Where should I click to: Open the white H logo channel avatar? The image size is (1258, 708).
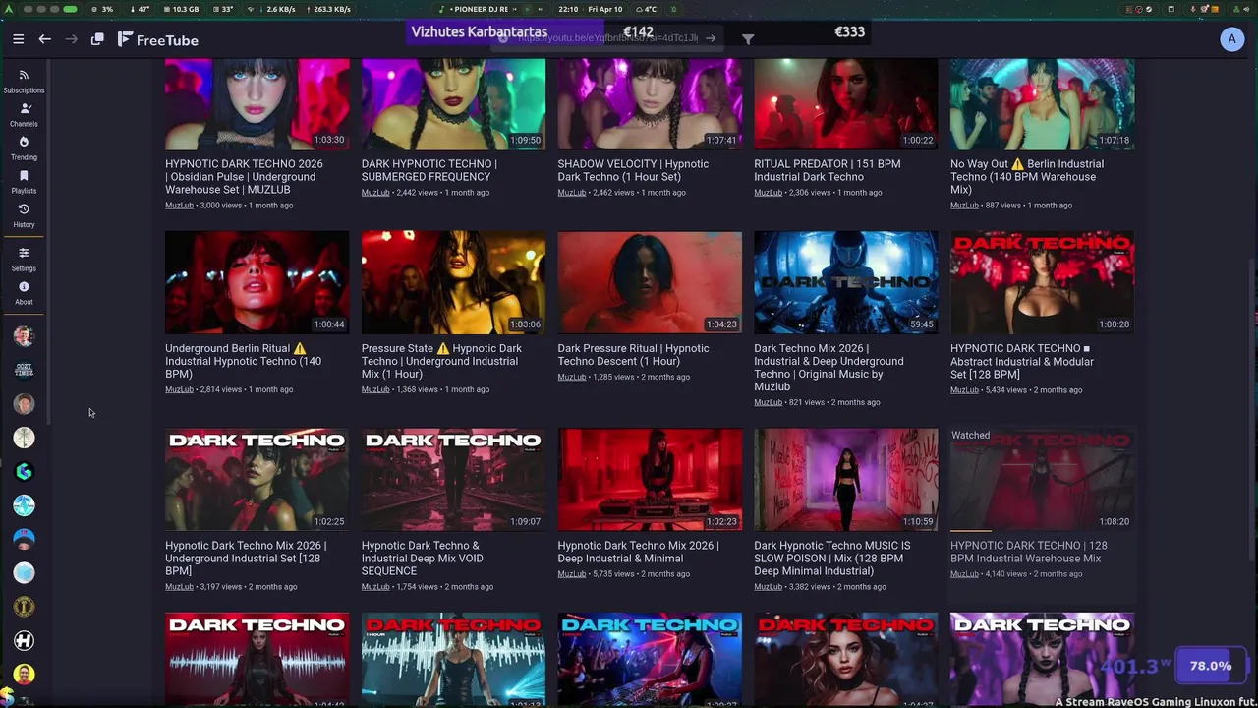(24, 640)
